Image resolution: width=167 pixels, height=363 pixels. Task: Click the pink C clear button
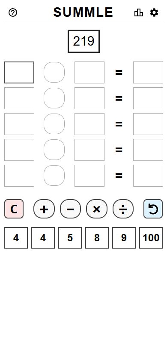pyautogui.click(x=14, y=209)
